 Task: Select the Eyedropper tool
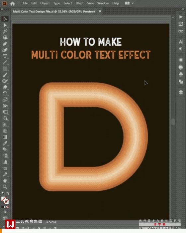coord(5,143)
